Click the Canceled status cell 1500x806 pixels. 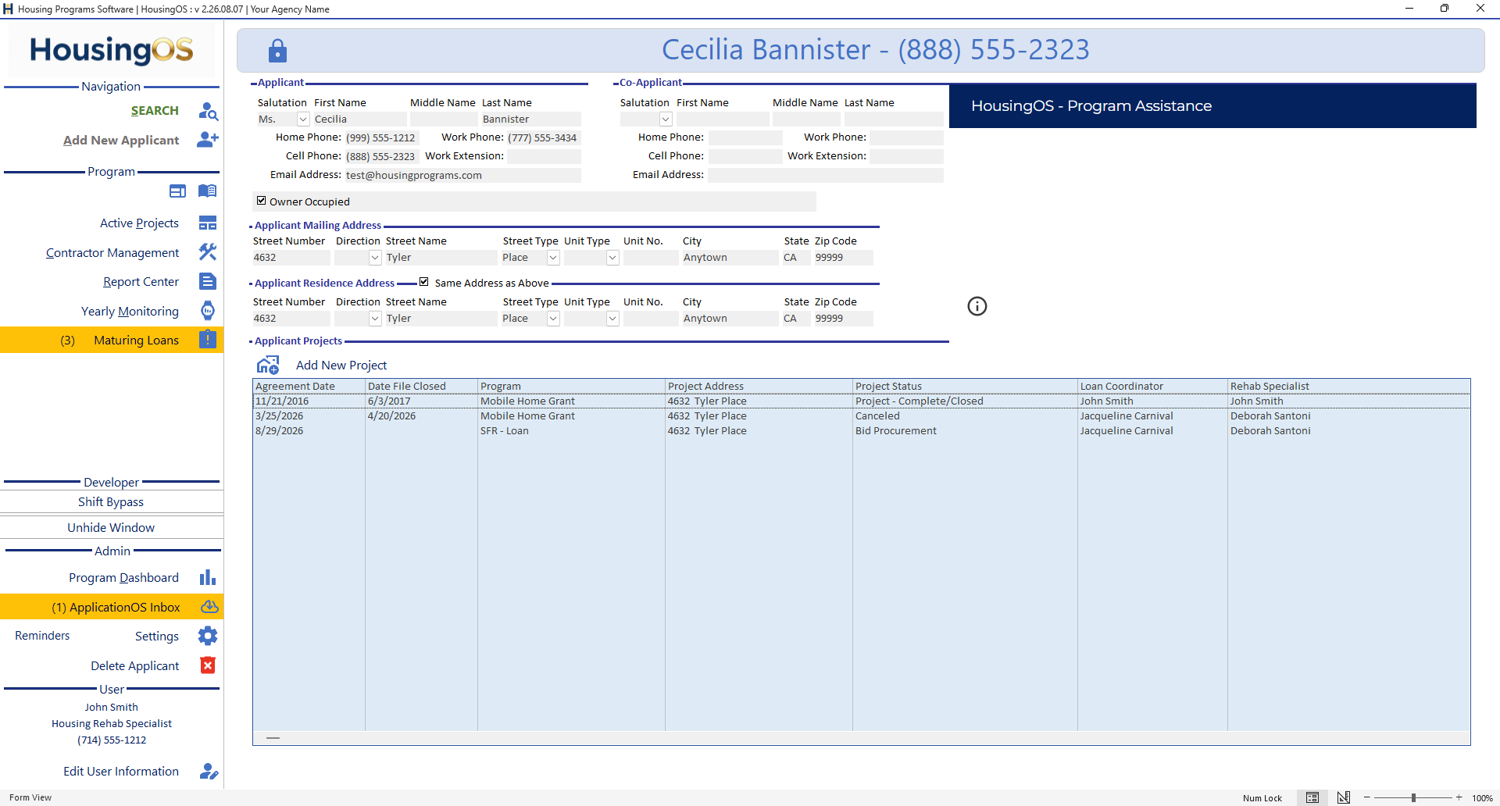tap(965, 416)
